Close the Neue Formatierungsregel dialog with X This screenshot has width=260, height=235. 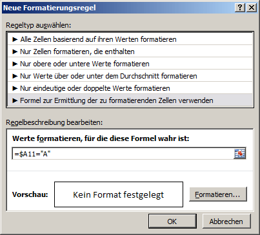coord(252,8)
